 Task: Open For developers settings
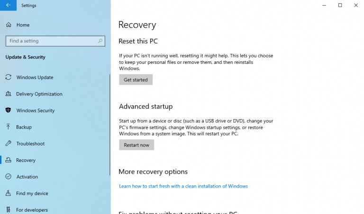tap(32, 210)
